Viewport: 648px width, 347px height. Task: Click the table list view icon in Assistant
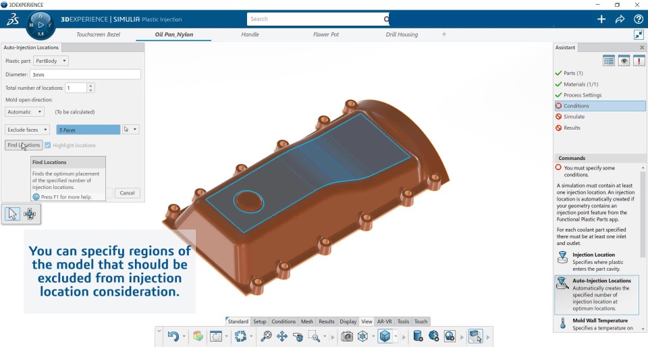point(609,61)
